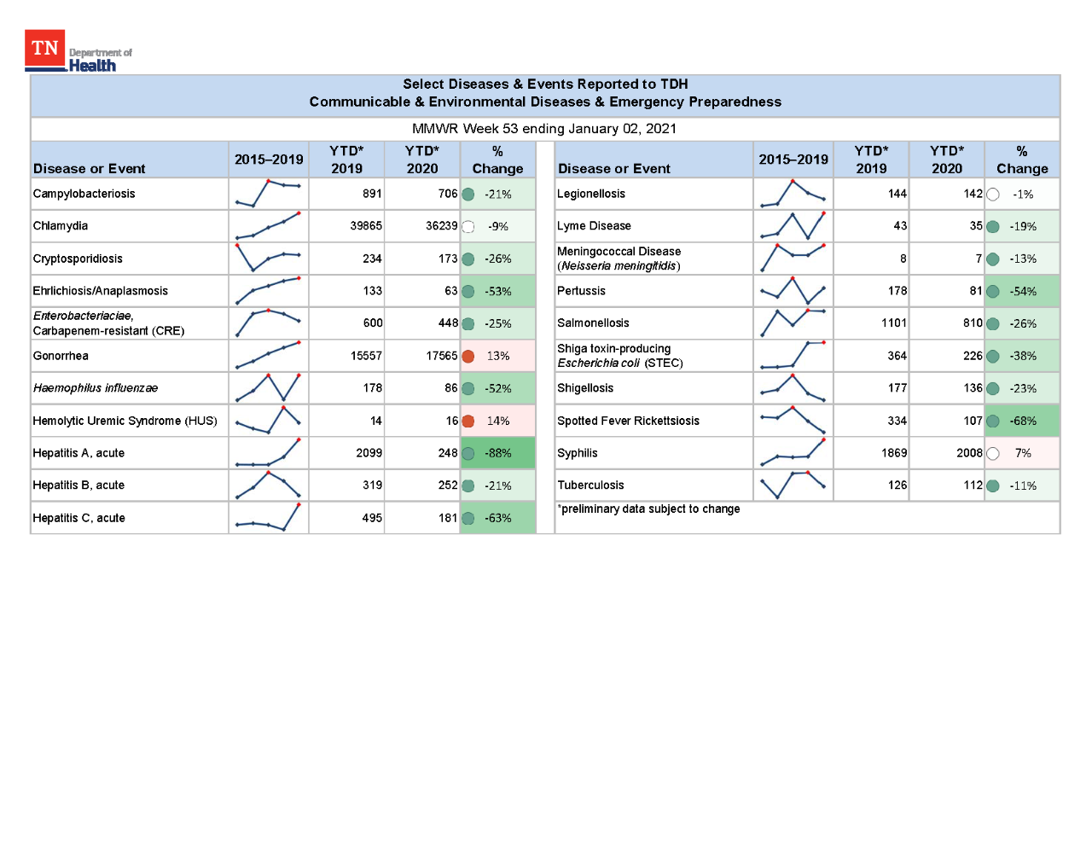Select the green dot in the Pertussis row
Screen dimensions: 1092x843
click(993, 292)
